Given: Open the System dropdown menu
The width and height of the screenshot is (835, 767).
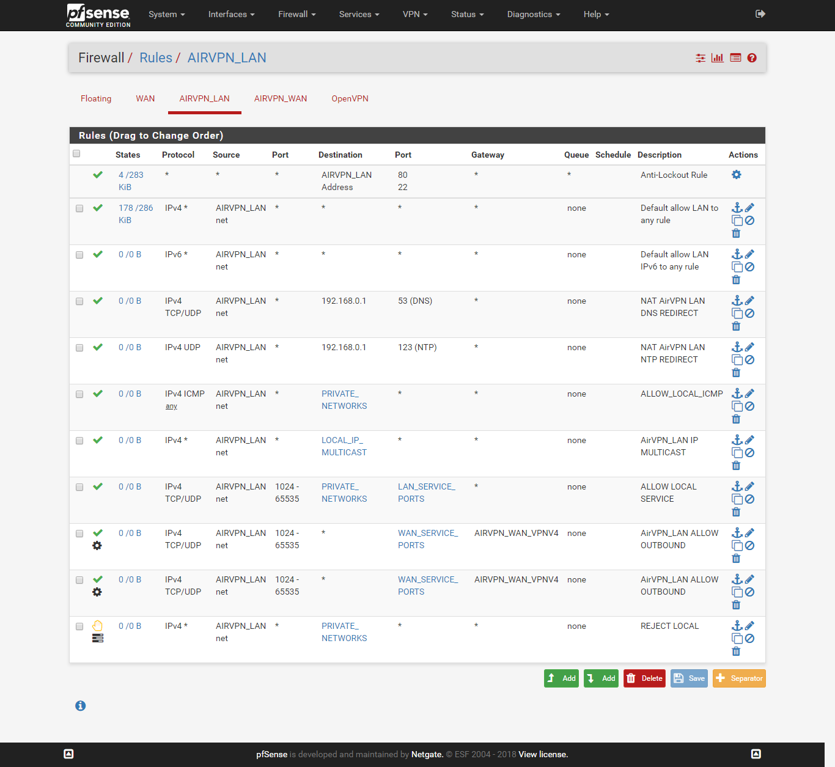Looking at the screenshot, I should [167, 15].
